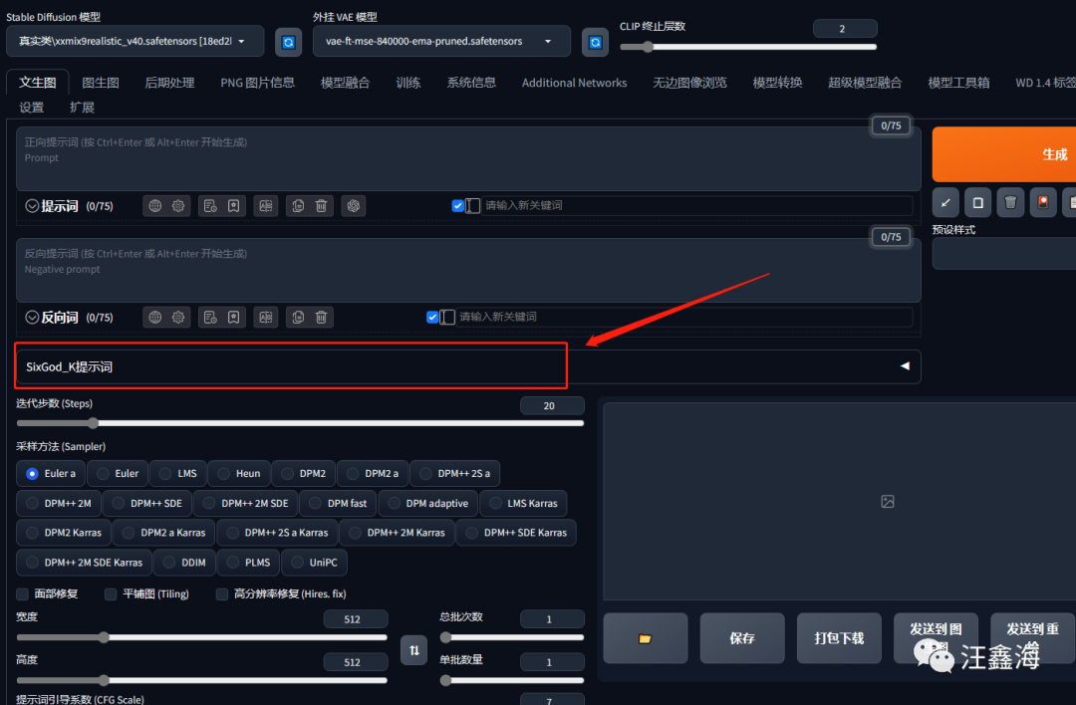
Task: Open history icon in 提示词 toolbar
Action: [210, 206]
